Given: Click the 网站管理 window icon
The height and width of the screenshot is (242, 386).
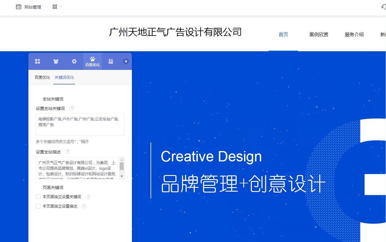Looking at the screenshot, I should (x=19, y=7).
